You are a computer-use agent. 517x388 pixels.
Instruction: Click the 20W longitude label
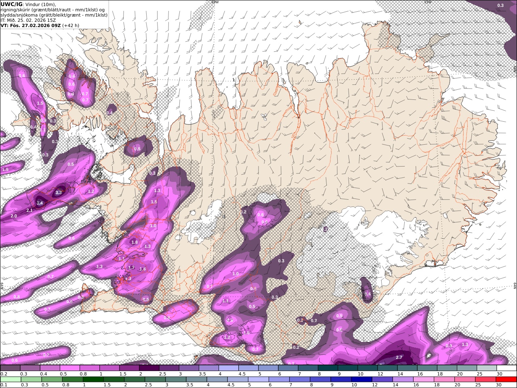(215, 2)
